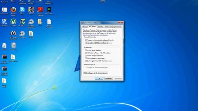
Task: Select the Youtube icon at top center
Action: coord(103,1)
